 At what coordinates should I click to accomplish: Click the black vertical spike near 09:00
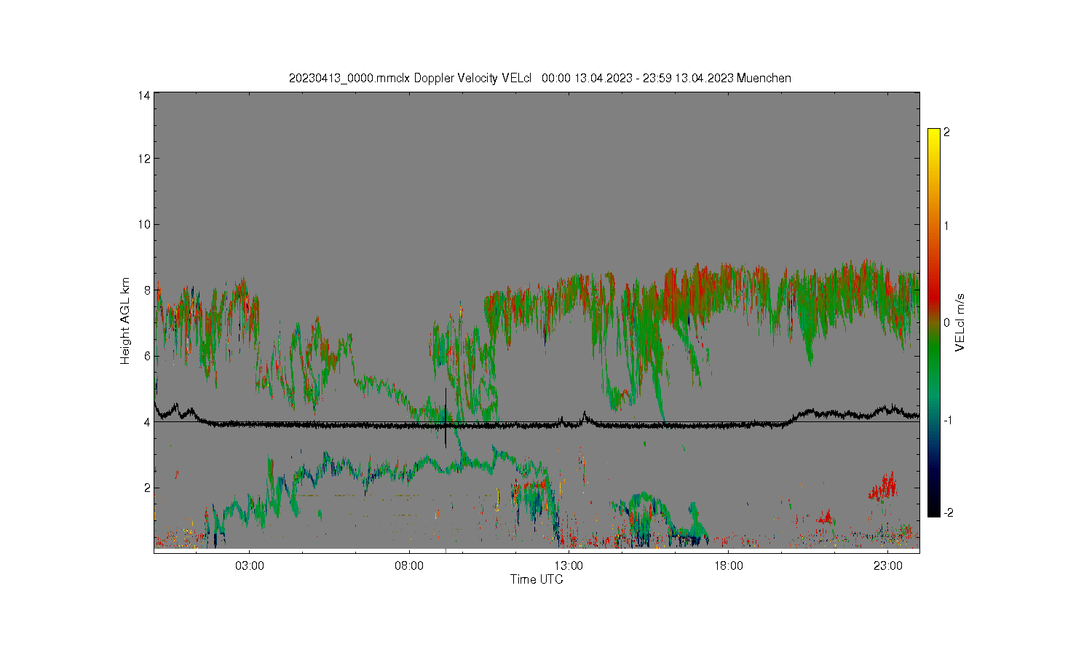coord(446,418)
